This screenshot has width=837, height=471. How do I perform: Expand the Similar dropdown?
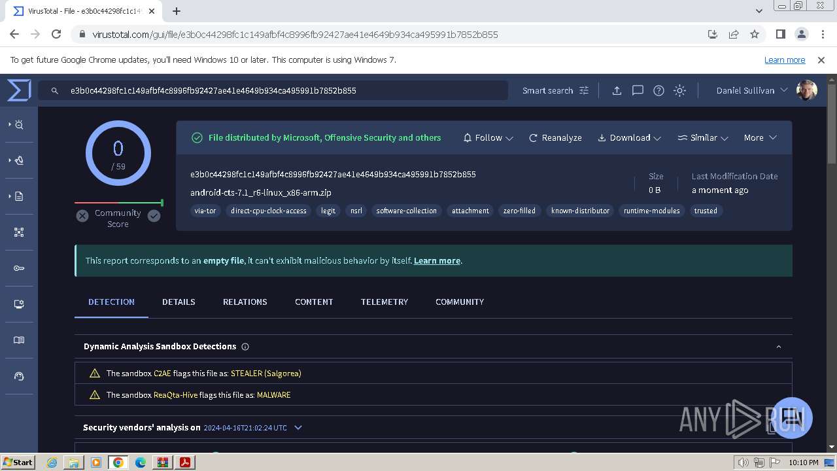(x=703, y=137)
